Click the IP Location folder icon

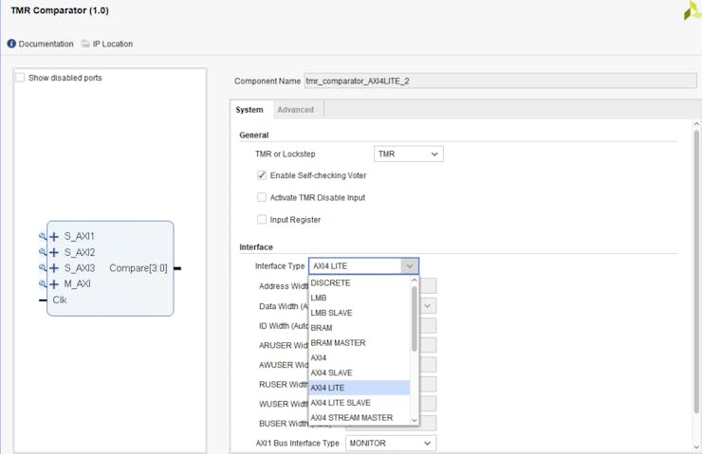pyautogui.click(x=85, y=44)
